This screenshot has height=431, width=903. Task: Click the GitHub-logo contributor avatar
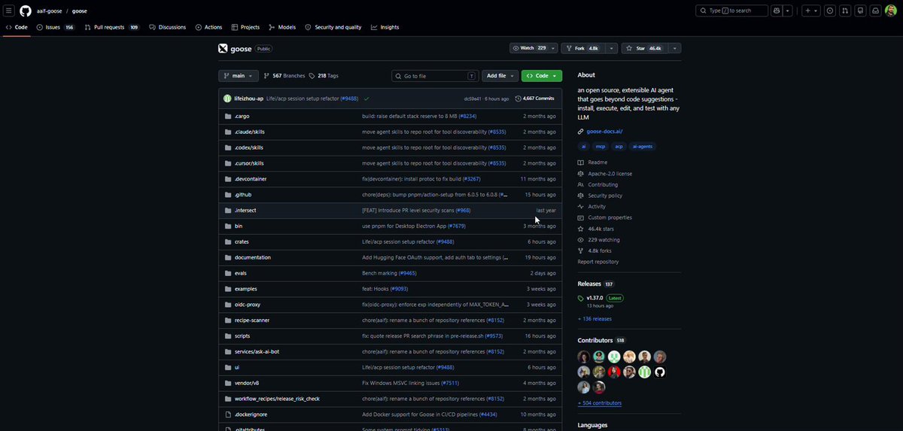(660, 372)
